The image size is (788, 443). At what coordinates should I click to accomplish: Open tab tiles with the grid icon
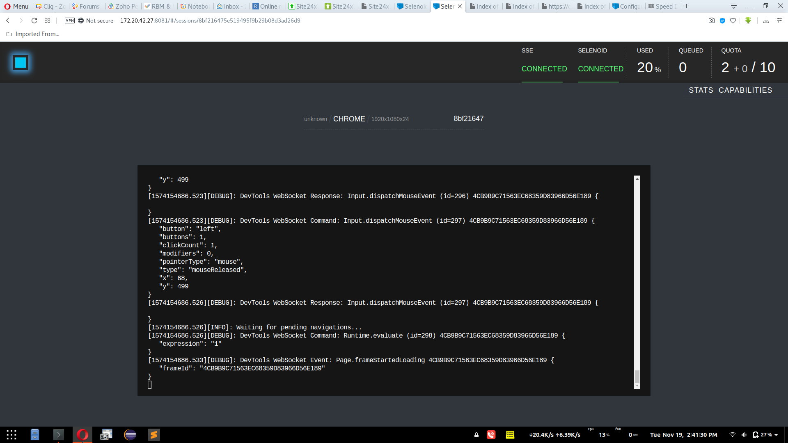47,21
